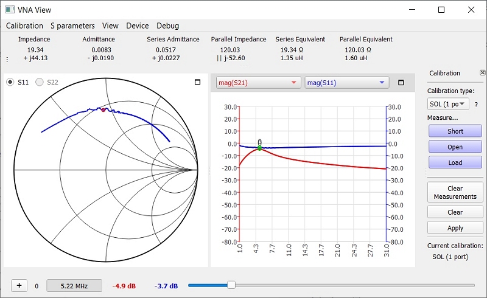Close the Calibration side panel
This screenshot has width=487, height=298.
point(482,72)
